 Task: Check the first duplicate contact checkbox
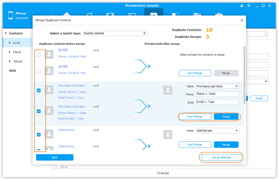point(39,55)
